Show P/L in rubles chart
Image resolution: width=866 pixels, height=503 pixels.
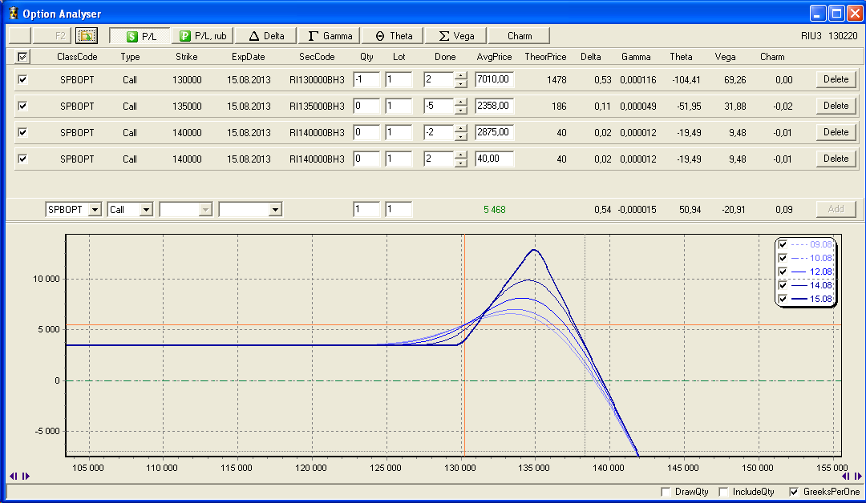(204, 36)
